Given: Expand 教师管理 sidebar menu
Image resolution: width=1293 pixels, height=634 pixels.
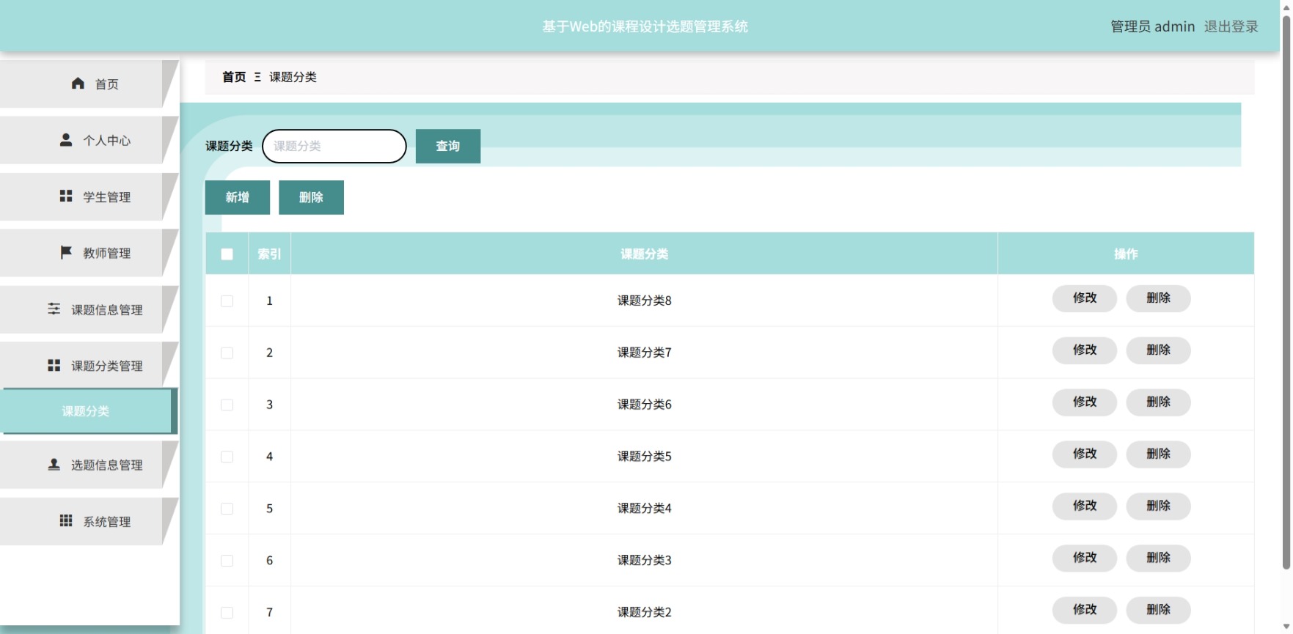Looking at the screenshot, I should [89, 253].
